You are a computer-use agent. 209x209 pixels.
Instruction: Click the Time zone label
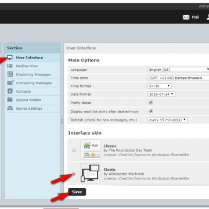79,78
